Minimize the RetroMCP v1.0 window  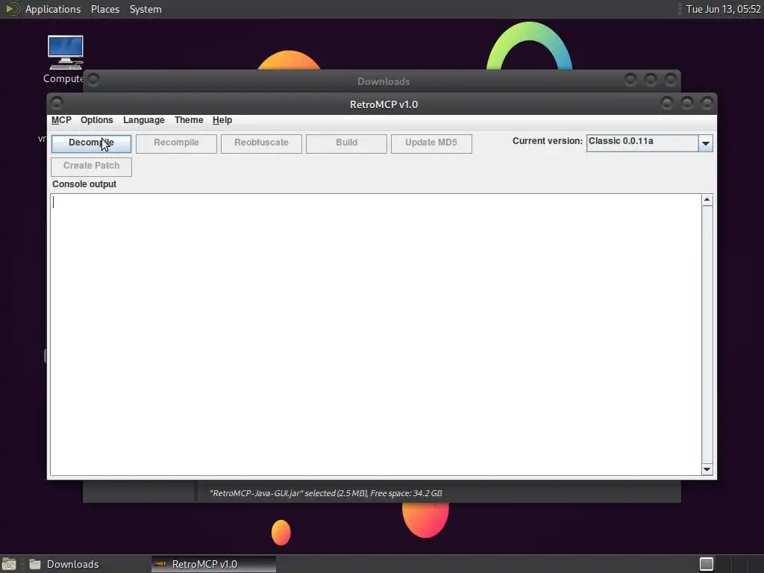(667, 103)
